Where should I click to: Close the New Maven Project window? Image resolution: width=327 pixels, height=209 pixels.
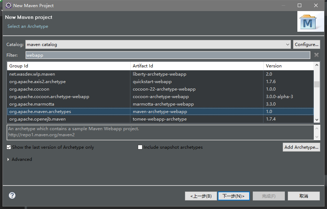click(316, 5)
